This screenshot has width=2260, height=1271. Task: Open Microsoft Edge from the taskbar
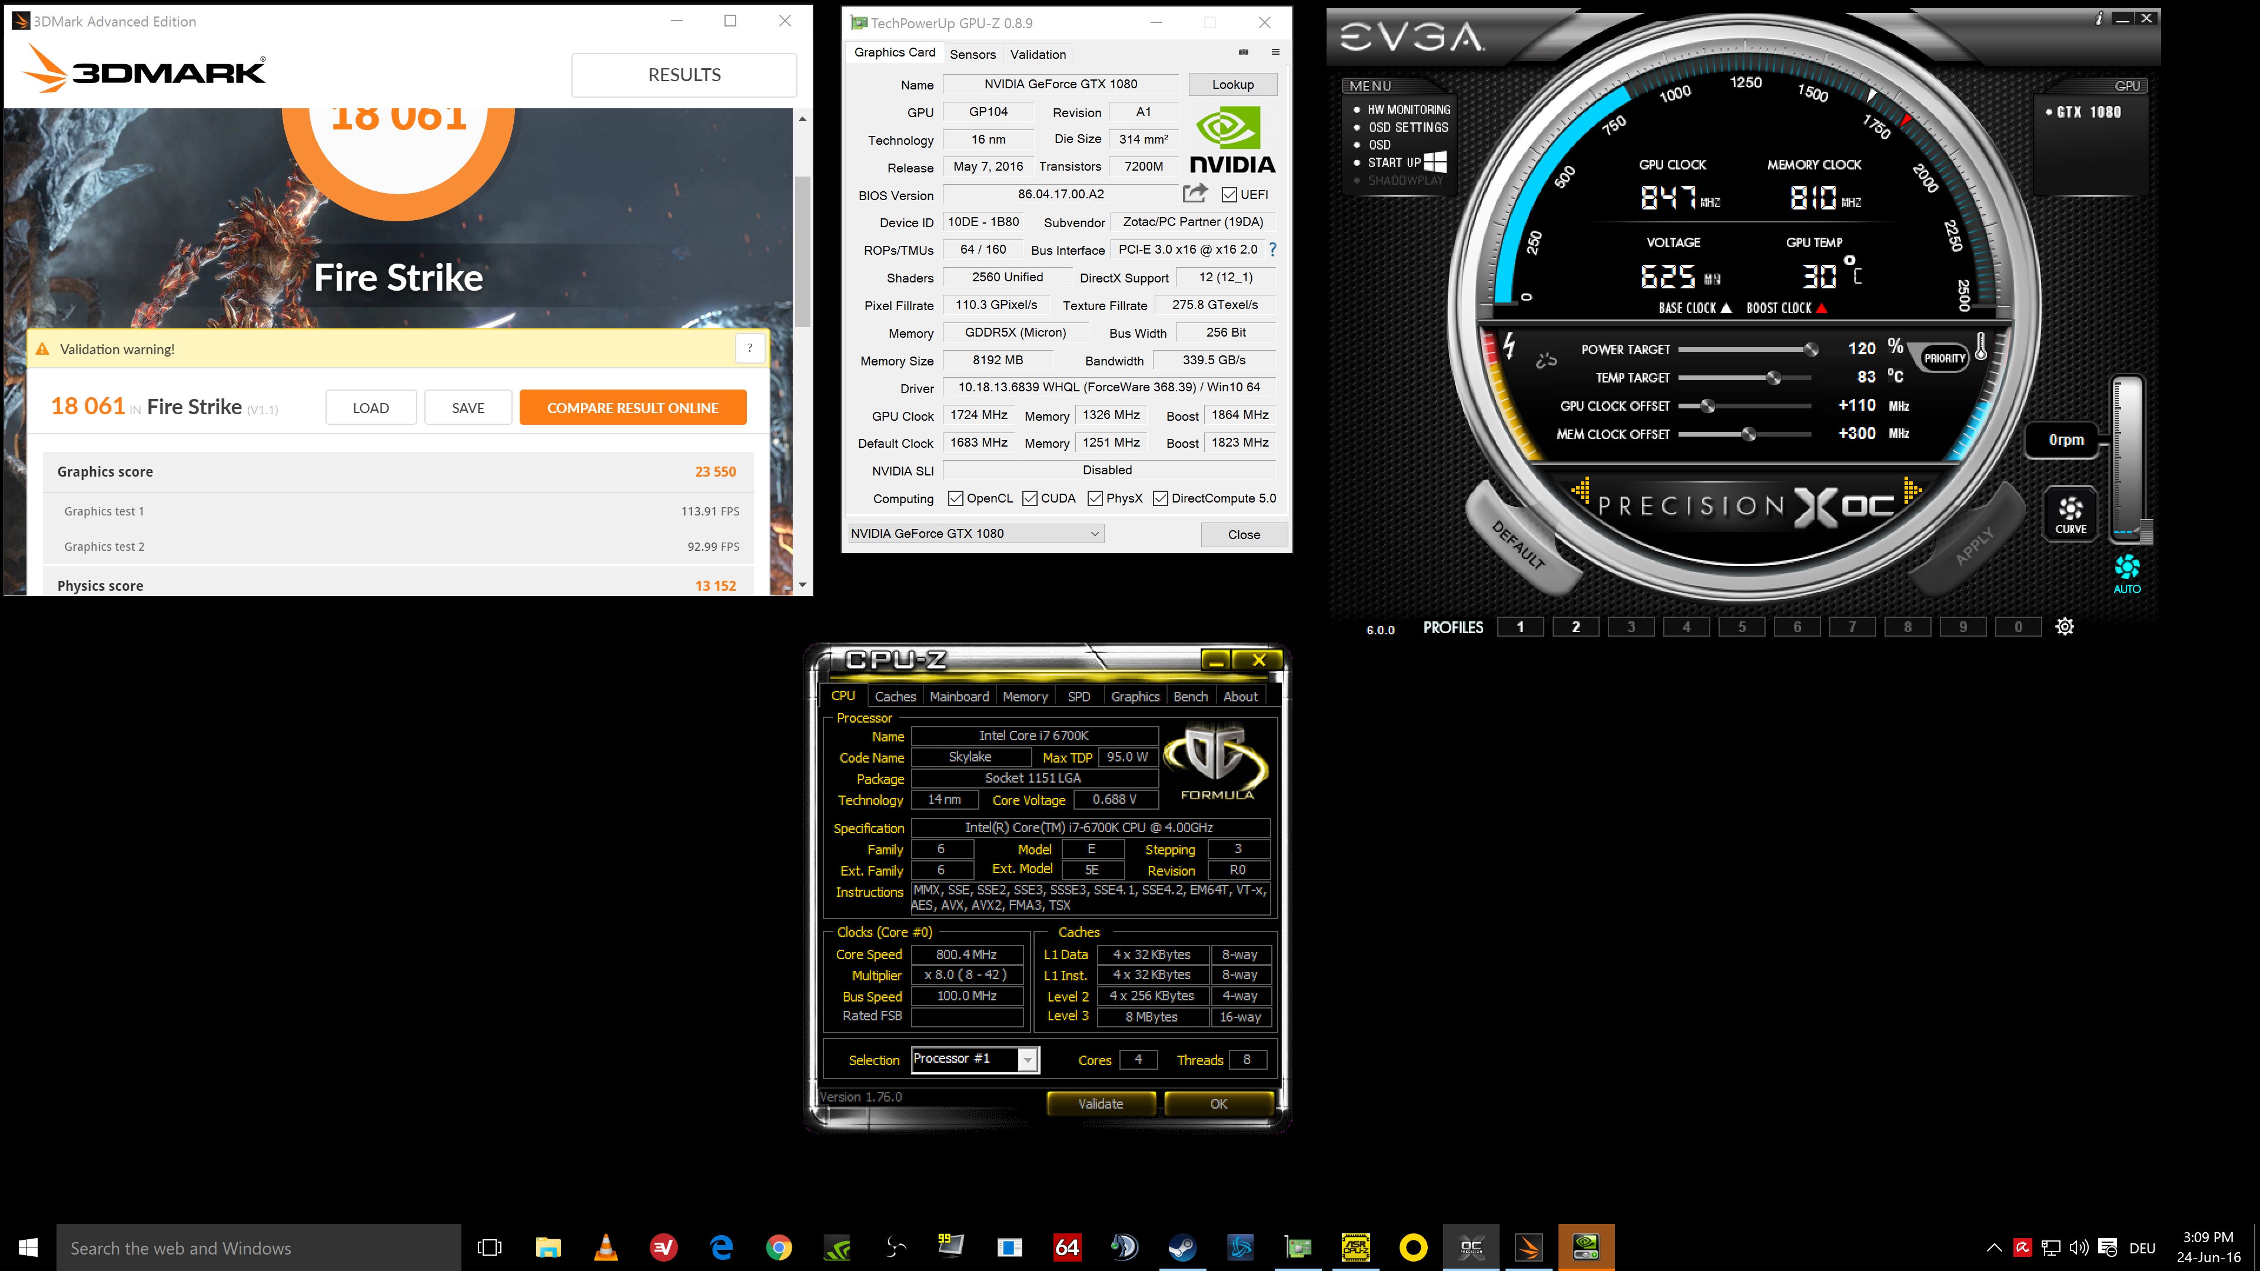721,1247
